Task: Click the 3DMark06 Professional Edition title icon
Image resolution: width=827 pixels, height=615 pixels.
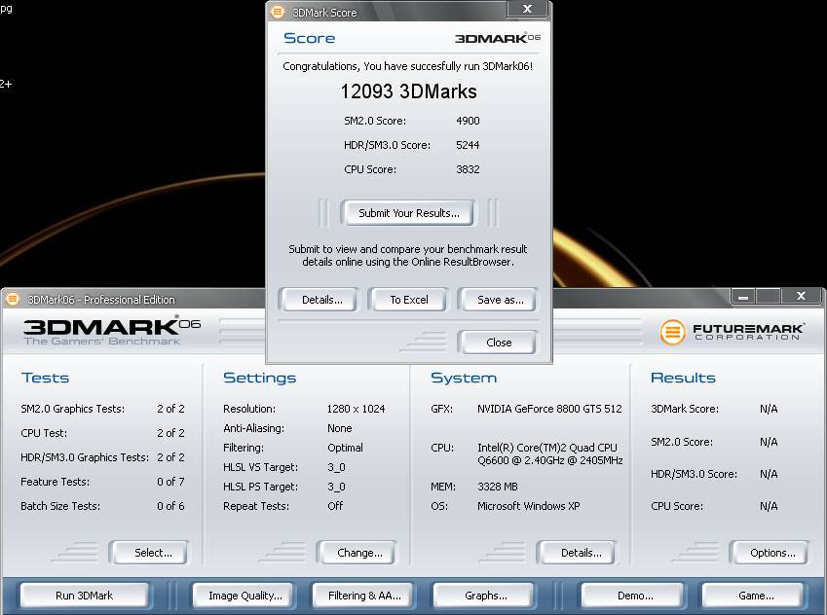Action: (x=12, y=300)
